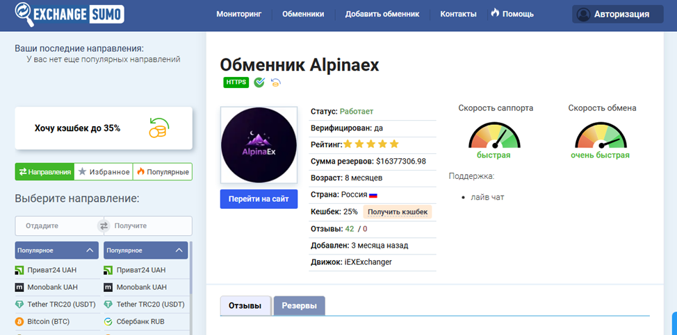Click Monobank icon in give column
Screen dimensions: 677x335
click(19, 287)
